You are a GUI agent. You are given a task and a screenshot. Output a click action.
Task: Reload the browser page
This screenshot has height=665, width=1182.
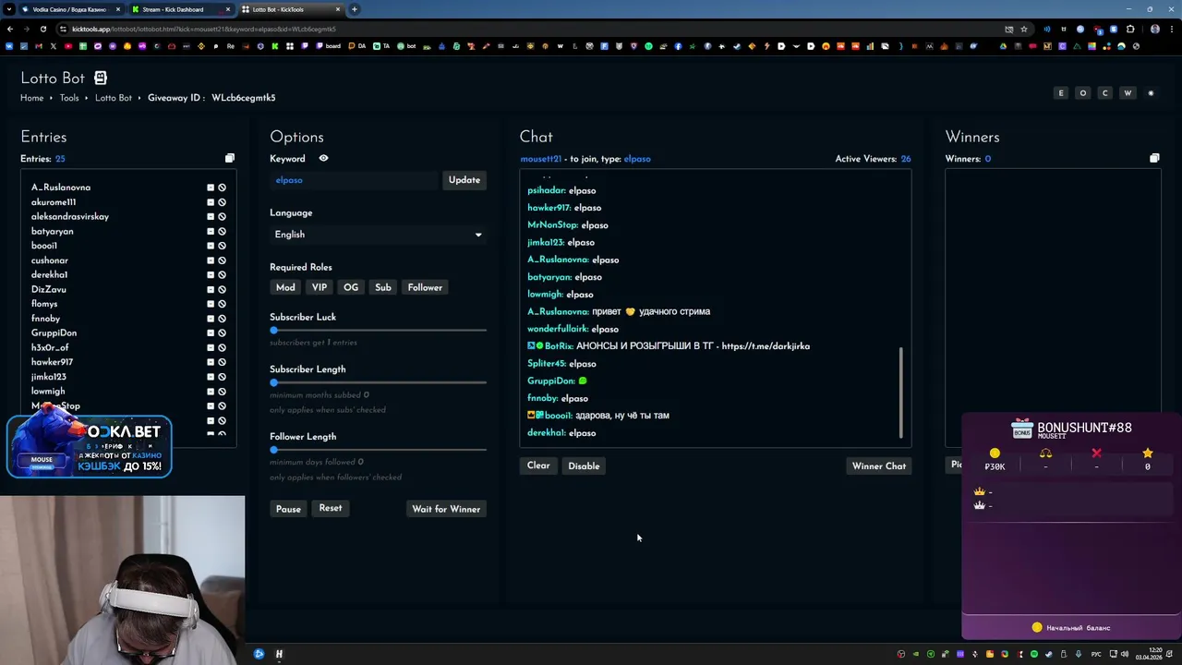point(42,29)
